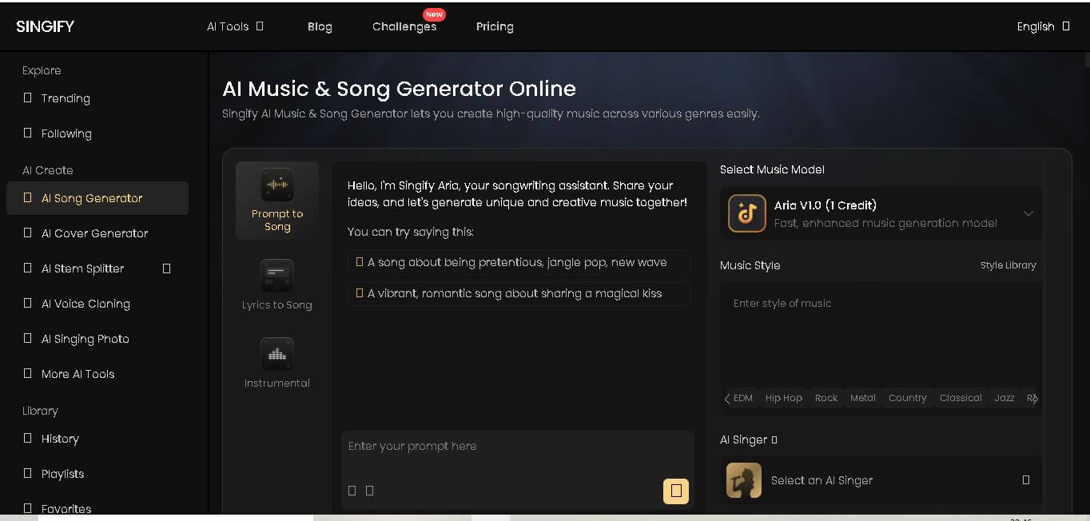Click the Following sidebar icon

click(x=28, y=133)
